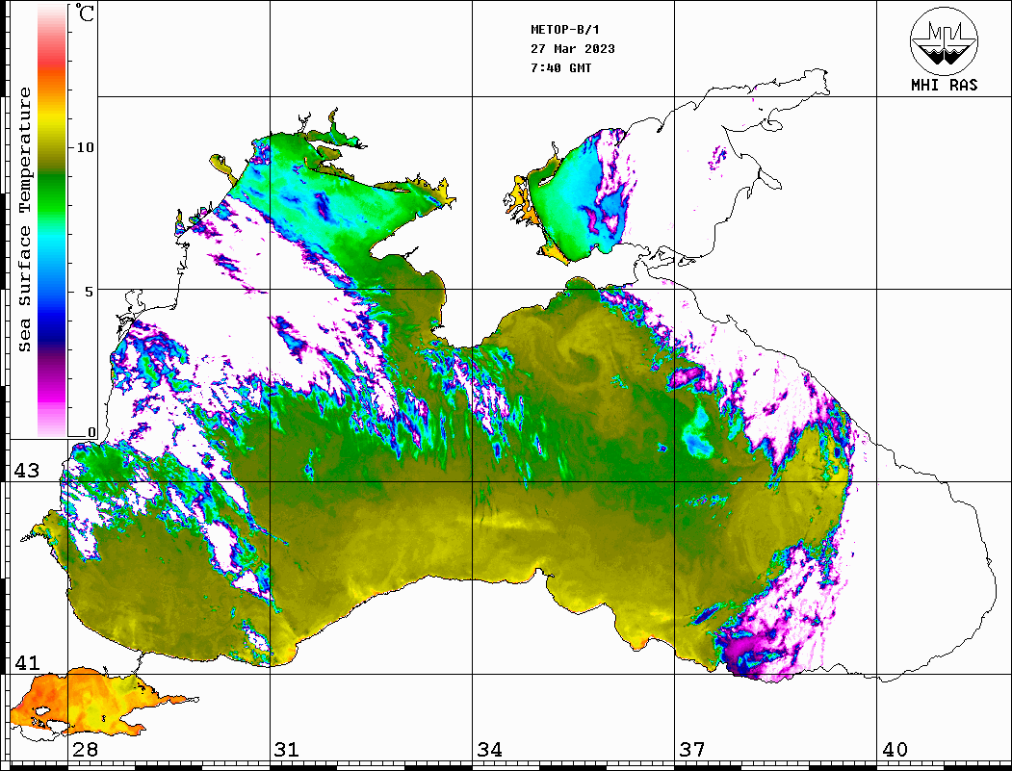Click the °C unit label
This screenshot has height=771, width=1012.
(85, 13)
